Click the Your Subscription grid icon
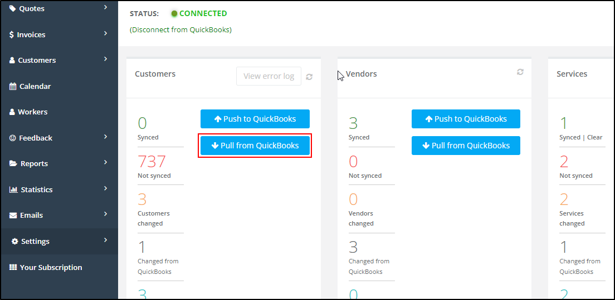 tap(13, 268)
